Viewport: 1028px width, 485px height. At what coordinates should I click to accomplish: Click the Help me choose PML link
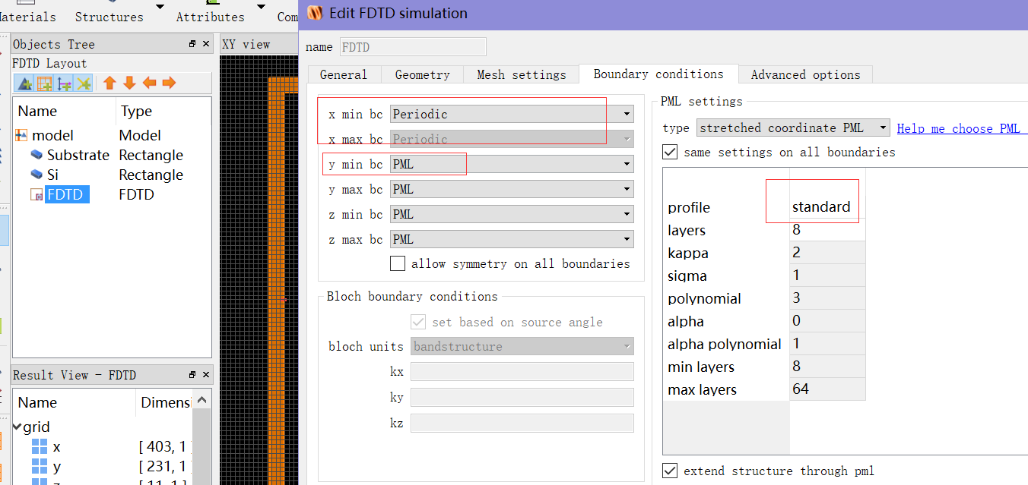tap(961, 128)
